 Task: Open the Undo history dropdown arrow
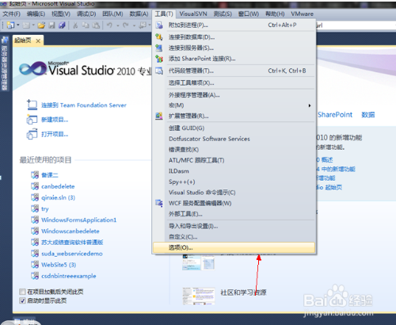118,25
